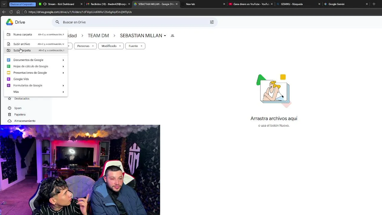382x215 pixels.
Task: Click the shared people icon beside SEBASTIAN MILLAN
Action: (x=172, y=36)
